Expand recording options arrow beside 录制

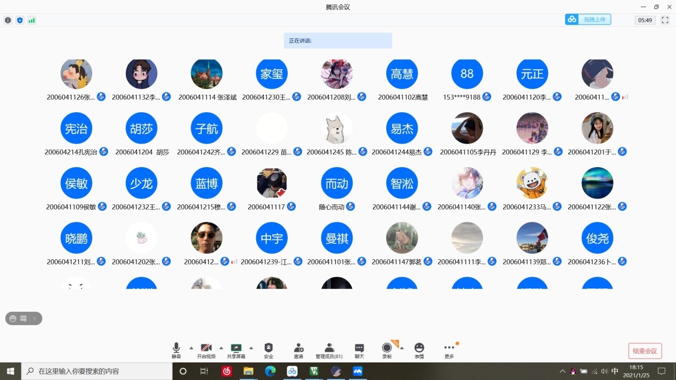(402, 348)
